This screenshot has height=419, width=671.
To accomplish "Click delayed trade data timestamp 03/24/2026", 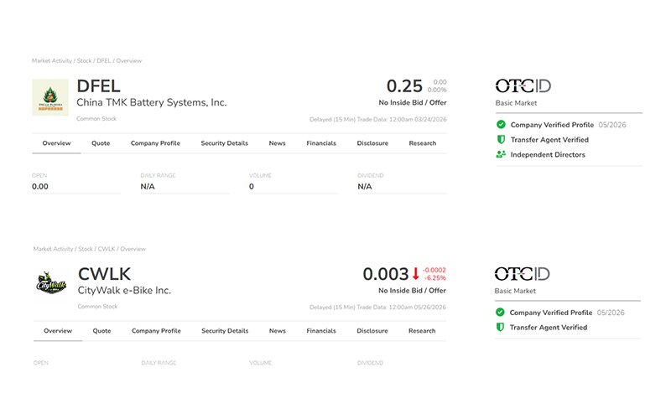I will (x=378, y=119).
